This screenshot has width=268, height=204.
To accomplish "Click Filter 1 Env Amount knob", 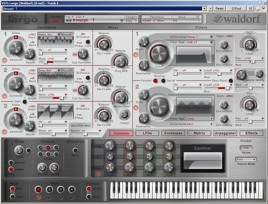I will [x=224, y=45].
